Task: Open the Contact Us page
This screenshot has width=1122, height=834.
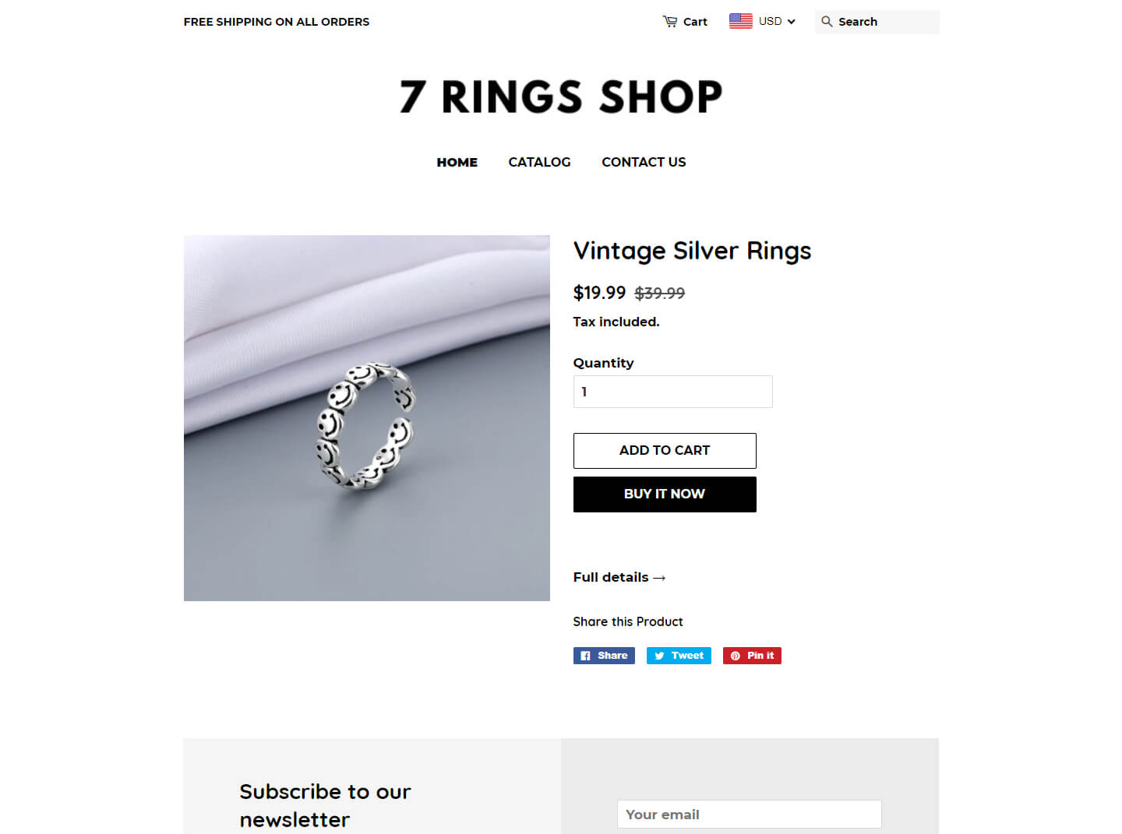Action: point(644,162)
